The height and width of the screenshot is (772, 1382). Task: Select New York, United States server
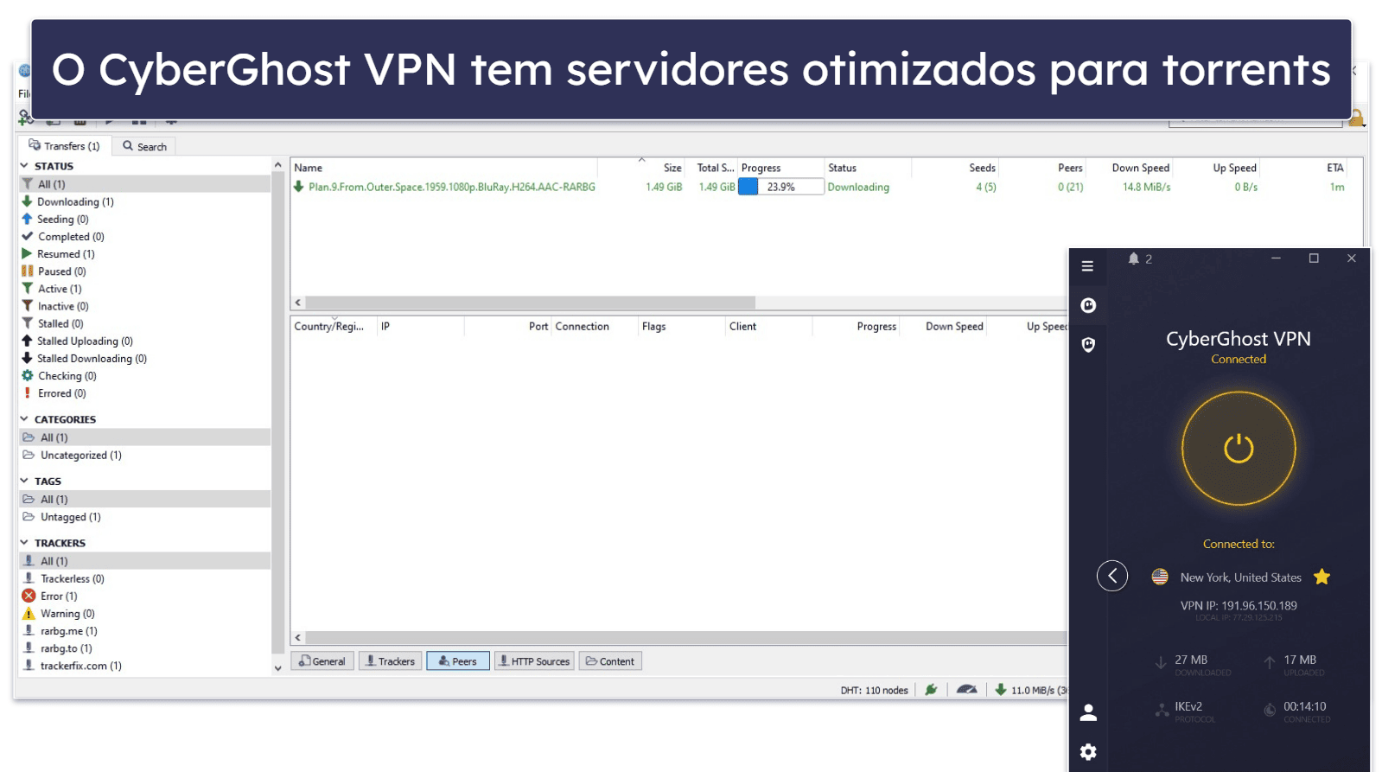pos(1240,577)
